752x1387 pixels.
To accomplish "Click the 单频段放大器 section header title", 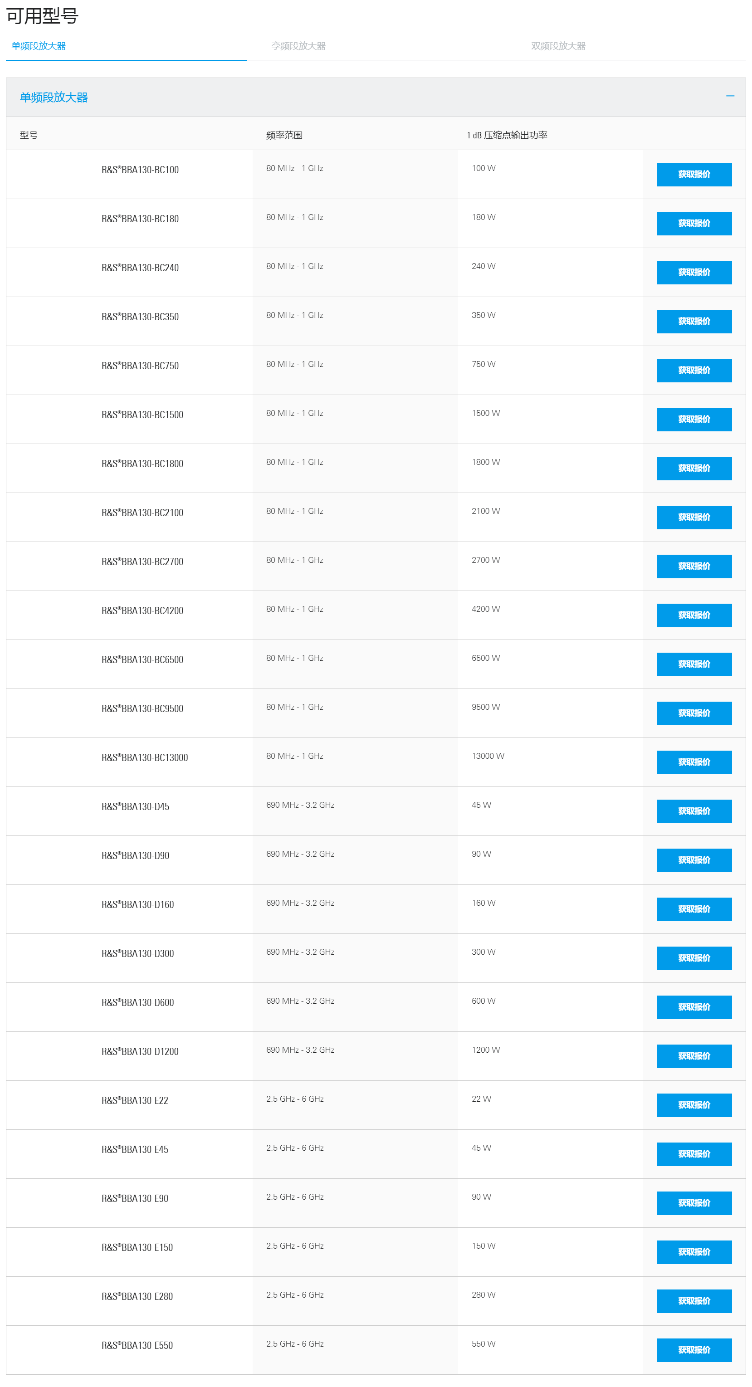I will pos(54,98).
